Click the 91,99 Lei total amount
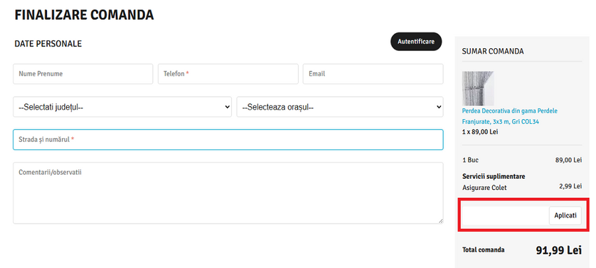Viewport: 596px width, 268px height. coord(558,250)
